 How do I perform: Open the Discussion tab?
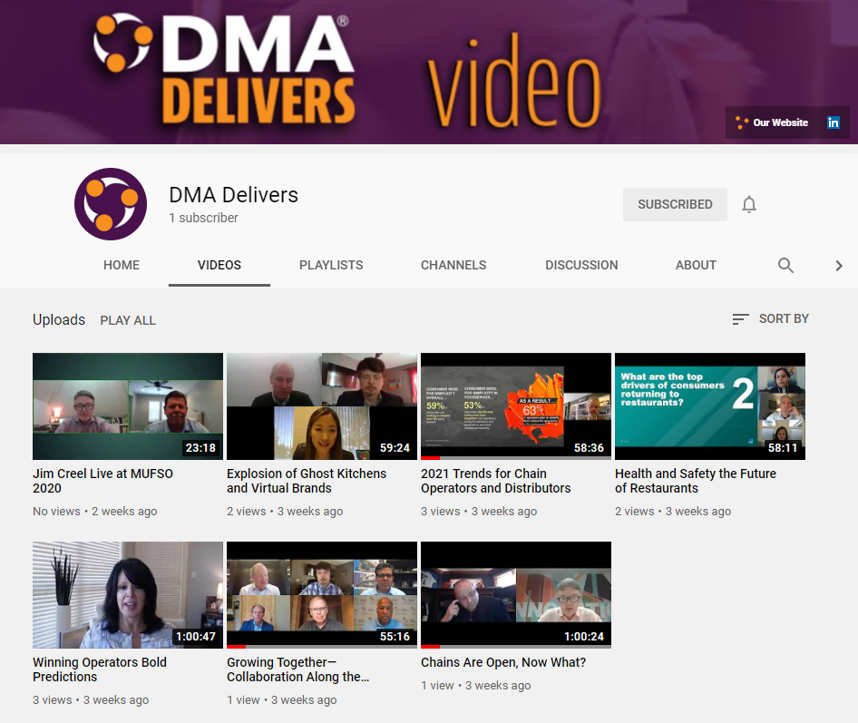click(x=581, y=266)
